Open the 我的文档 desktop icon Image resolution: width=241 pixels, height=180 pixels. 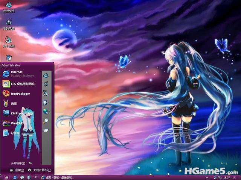coord(9,7)
